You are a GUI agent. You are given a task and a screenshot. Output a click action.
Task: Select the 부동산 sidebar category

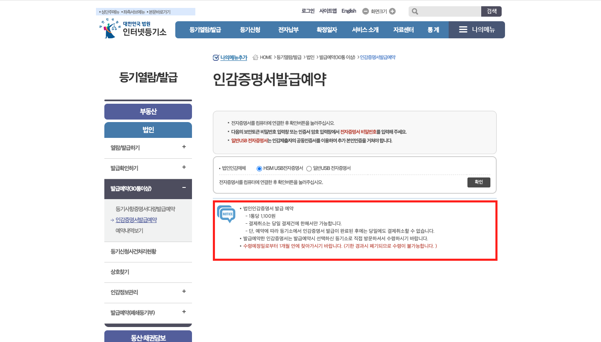click(148, 111)
